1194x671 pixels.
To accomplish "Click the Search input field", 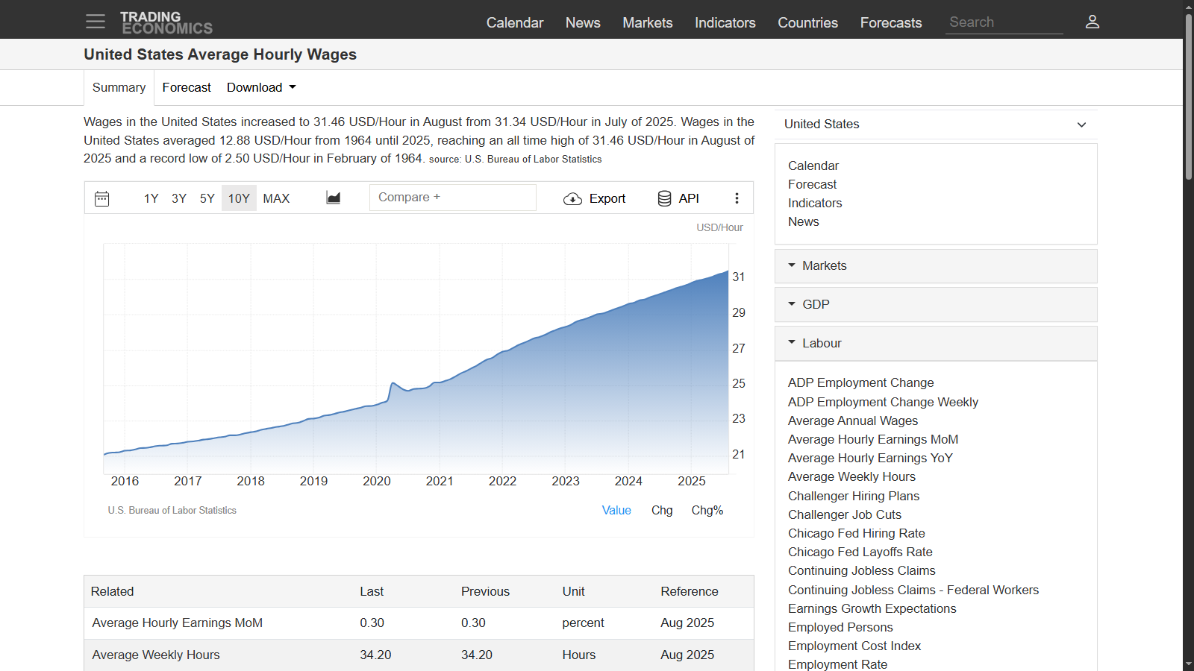I will (x=1004, y=22).
